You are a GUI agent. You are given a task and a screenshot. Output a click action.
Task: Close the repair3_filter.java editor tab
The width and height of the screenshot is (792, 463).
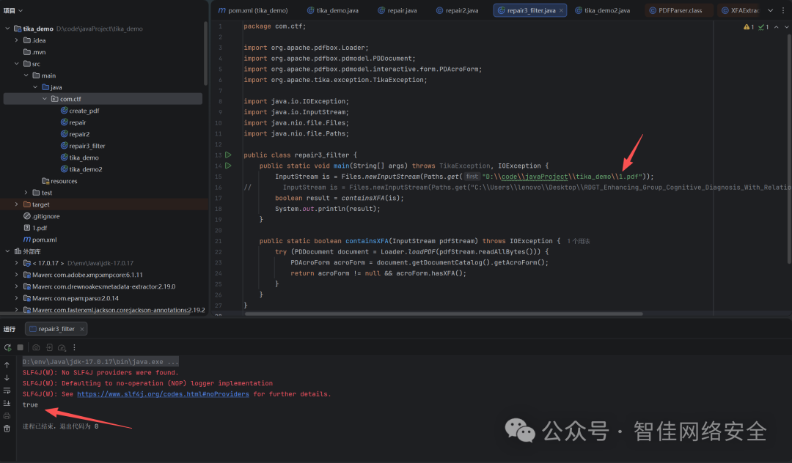click(562, 10)
